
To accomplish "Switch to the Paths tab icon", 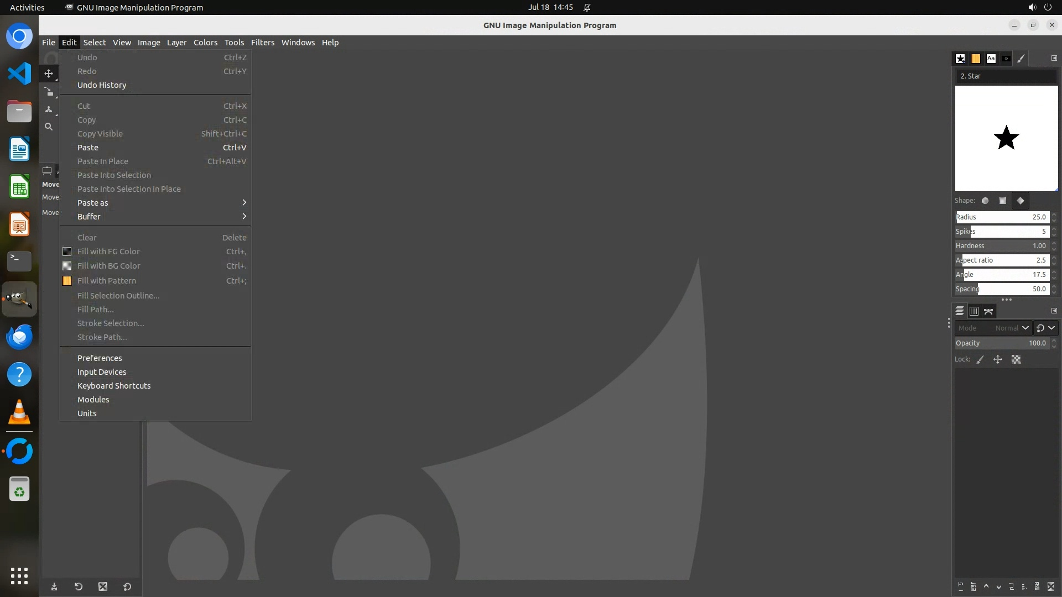I will [x=988, y=312].
